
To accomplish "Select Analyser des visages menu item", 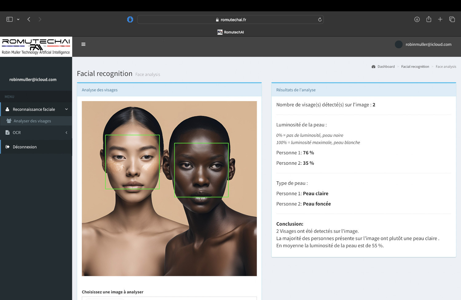I will coord(32,121).
